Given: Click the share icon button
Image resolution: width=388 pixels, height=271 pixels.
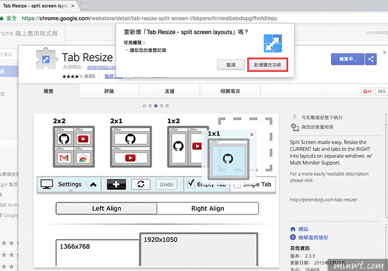Looking at the screenshot, I should tap(371, 59).
